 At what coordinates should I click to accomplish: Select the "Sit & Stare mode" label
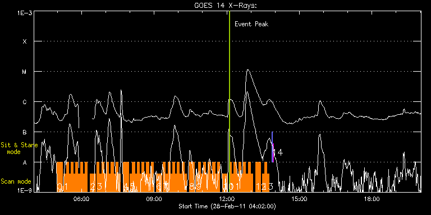[x=19, y=148]
